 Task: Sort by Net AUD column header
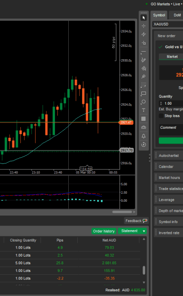tap(109, 240)
